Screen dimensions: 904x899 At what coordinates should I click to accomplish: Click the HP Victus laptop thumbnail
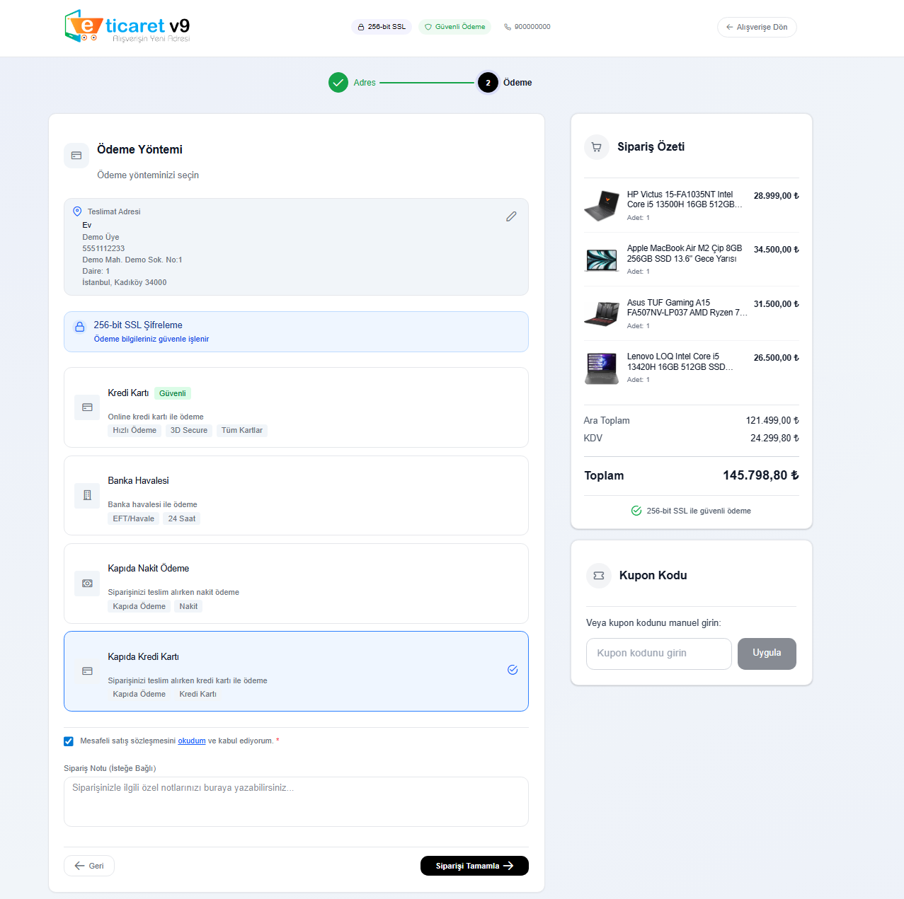[x=602, y=206]
